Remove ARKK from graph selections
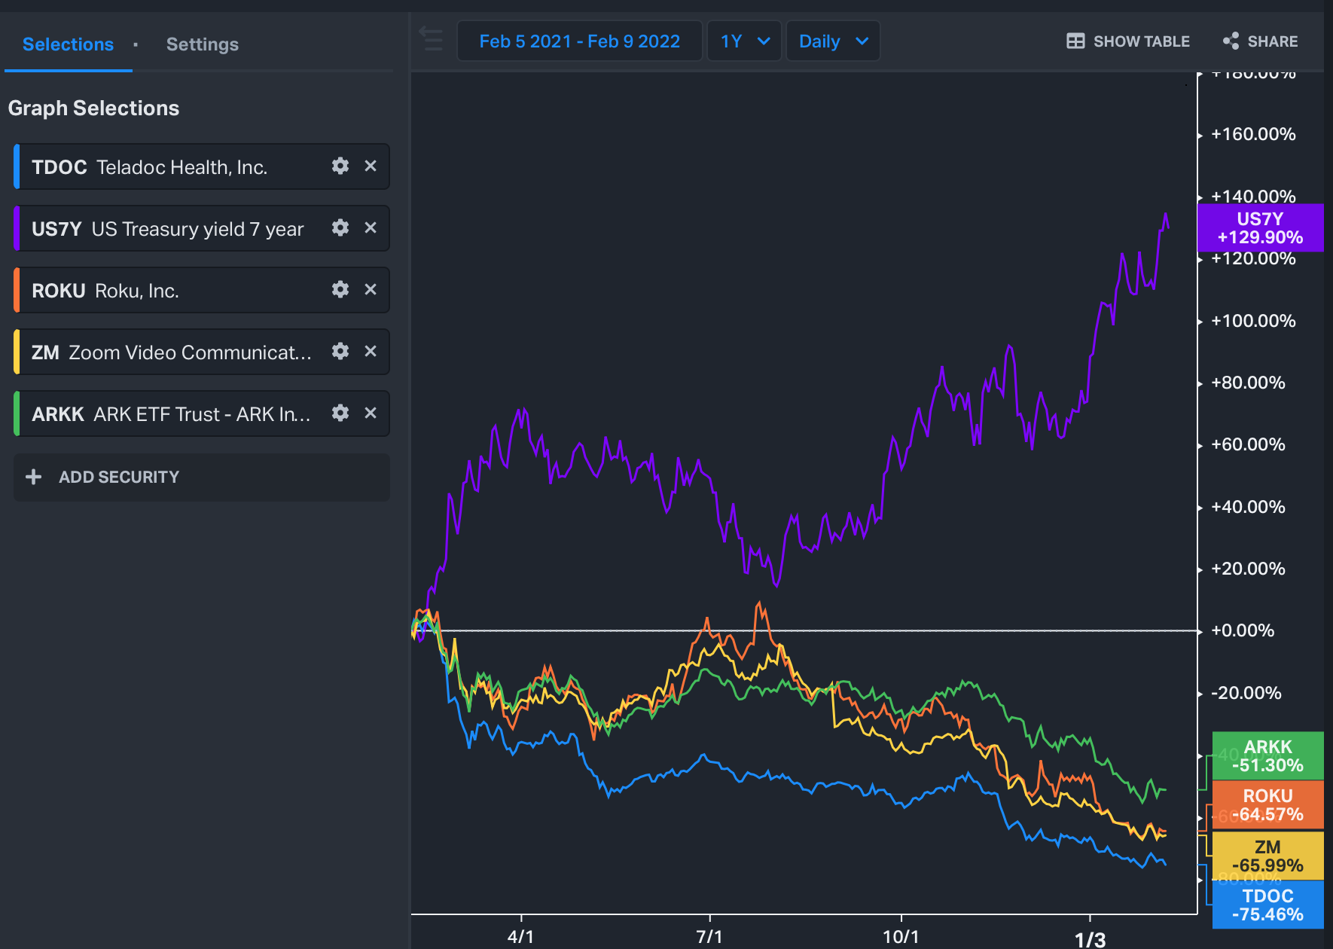 371,413
